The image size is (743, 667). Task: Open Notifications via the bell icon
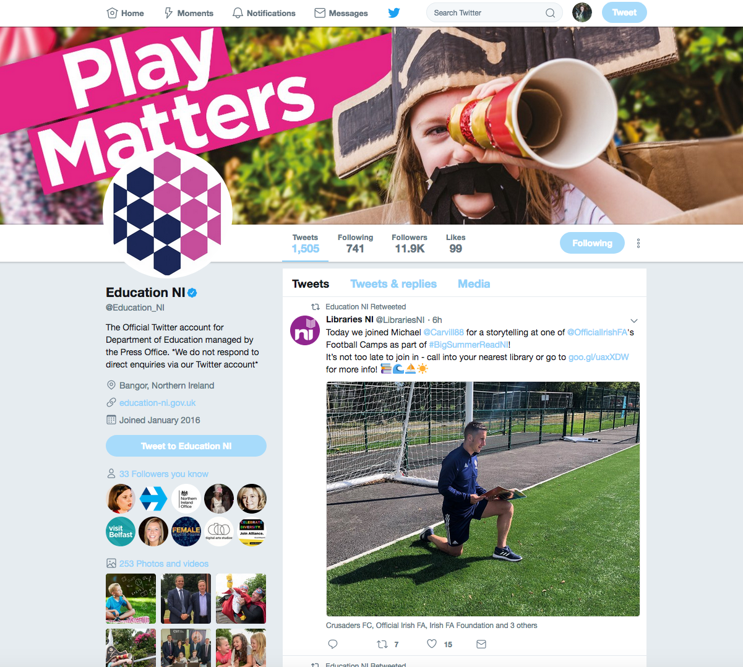(238, 13)
